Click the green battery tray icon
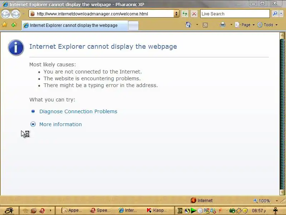 click(x=232, y=211)
